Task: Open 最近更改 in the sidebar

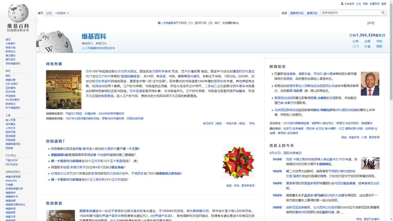Action: point(10,56)
